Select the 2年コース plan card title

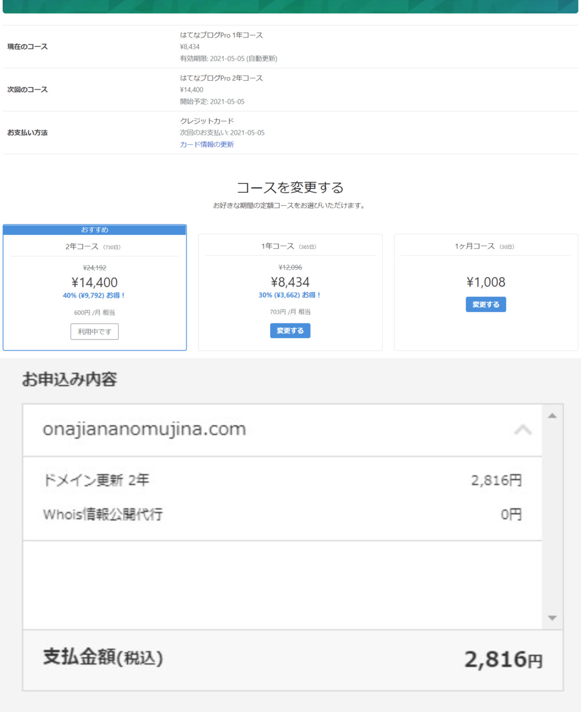point(94,247)
